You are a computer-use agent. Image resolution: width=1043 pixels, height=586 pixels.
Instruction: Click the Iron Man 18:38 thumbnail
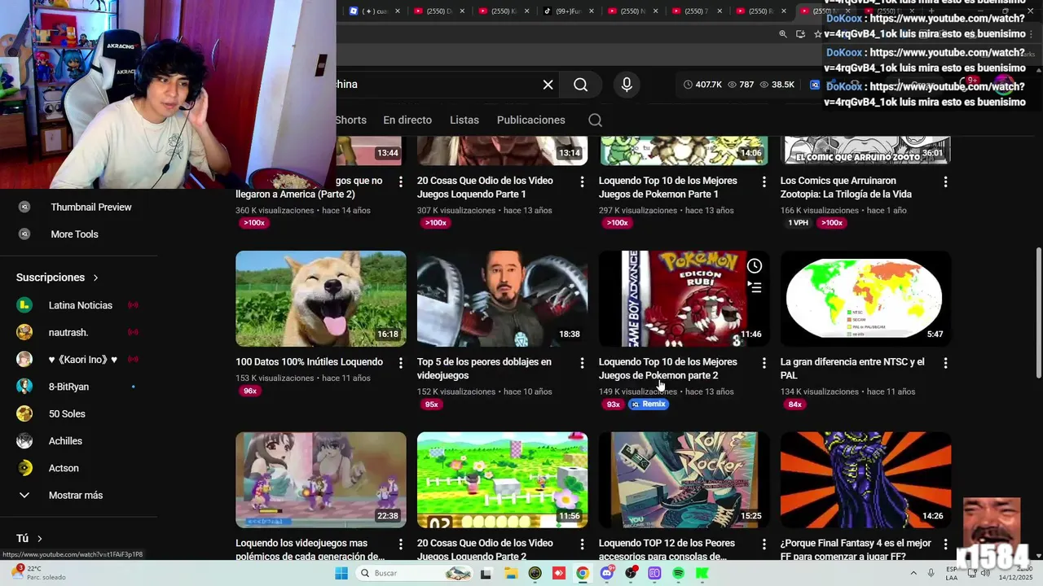click(x=502, y=299)
